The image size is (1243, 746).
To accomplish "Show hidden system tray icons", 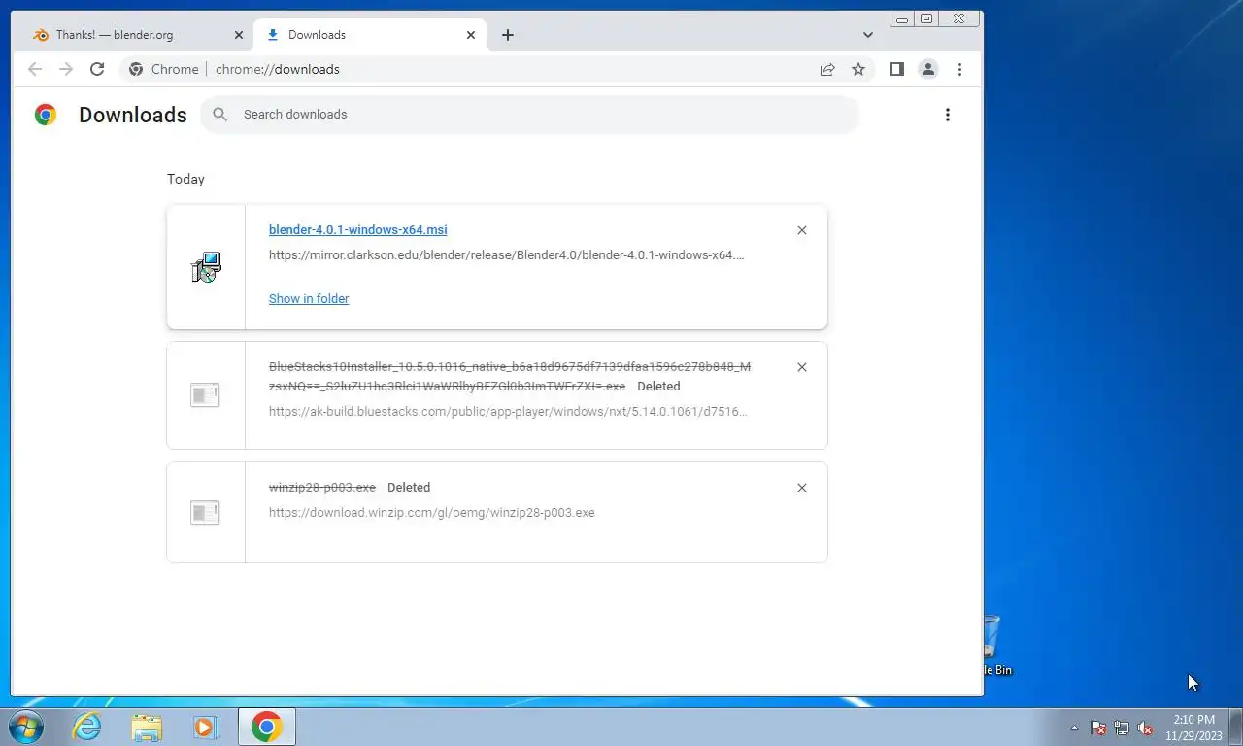I will pyautogui.click(x=1074, y=728).
